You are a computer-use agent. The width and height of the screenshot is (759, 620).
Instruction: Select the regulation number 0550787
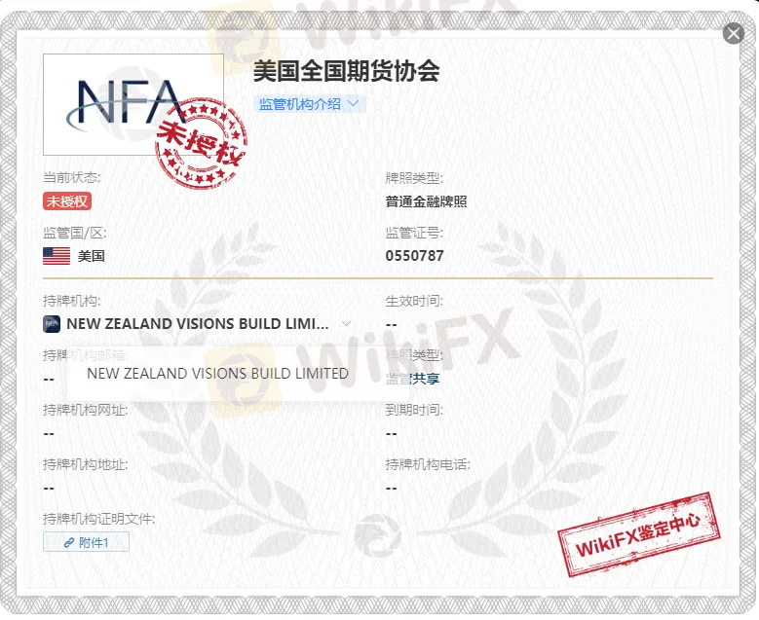415,255
